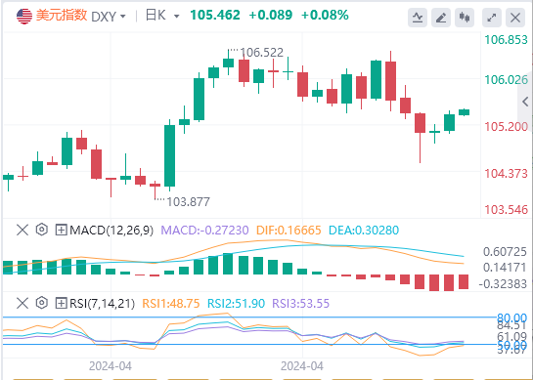Image resolution: width=533 pixels, height=380 pixels.
Task: Remove the RSI indicator panel
Action: 22,303
